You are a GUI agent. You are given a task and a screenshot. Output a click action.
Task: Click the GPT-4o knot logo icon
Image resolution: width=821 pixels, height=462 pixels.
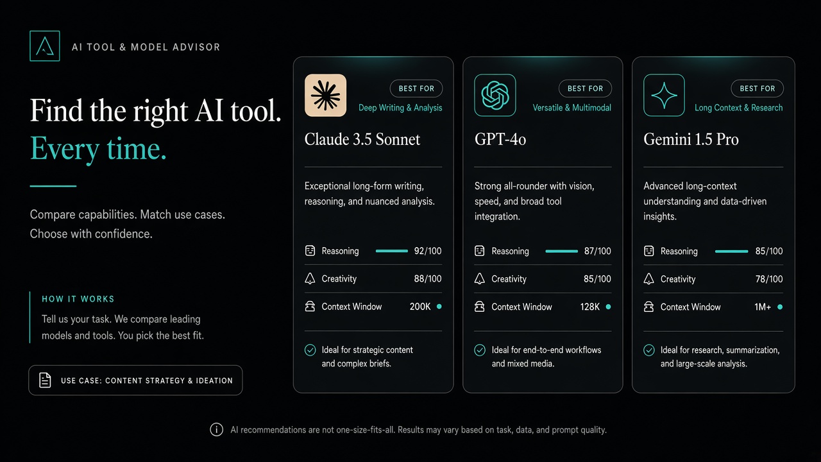[495, 95]
